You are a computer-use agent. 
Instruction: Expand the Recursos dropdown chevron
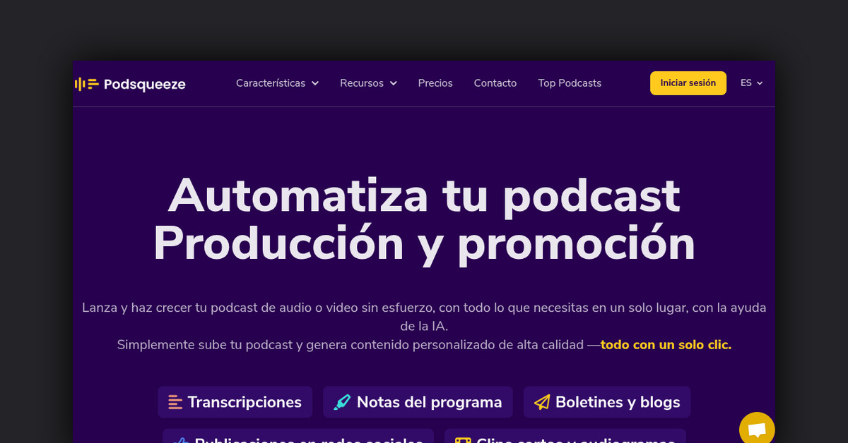pos(394,83)
